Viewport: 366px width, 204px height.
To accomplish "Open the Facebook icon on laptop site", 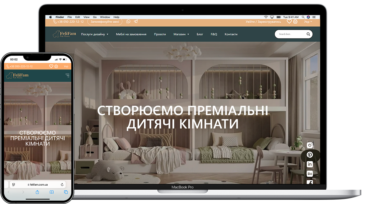I will click(310, 182).
